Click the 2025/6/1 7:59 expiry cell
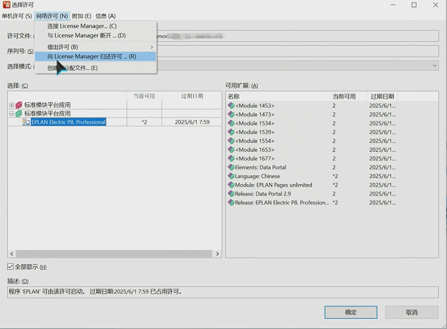The width and height of the screenshot is (447, 329). tap(192, 122)
